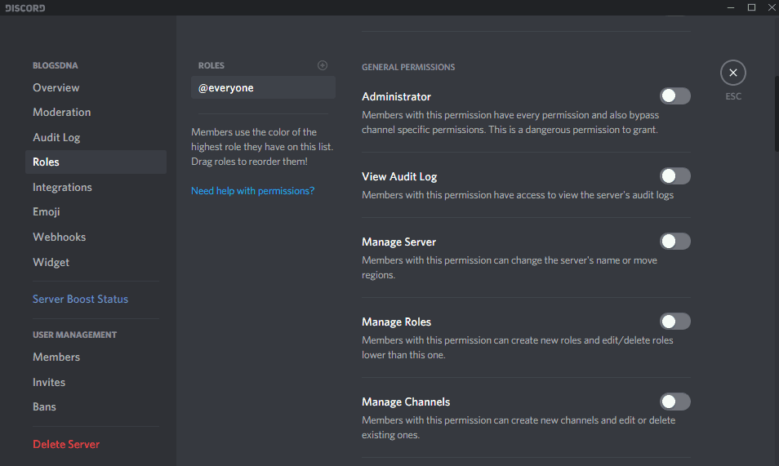Screen dimensions: 779x466
Task: Open the Bans page
Action: (x=96, y=407)
